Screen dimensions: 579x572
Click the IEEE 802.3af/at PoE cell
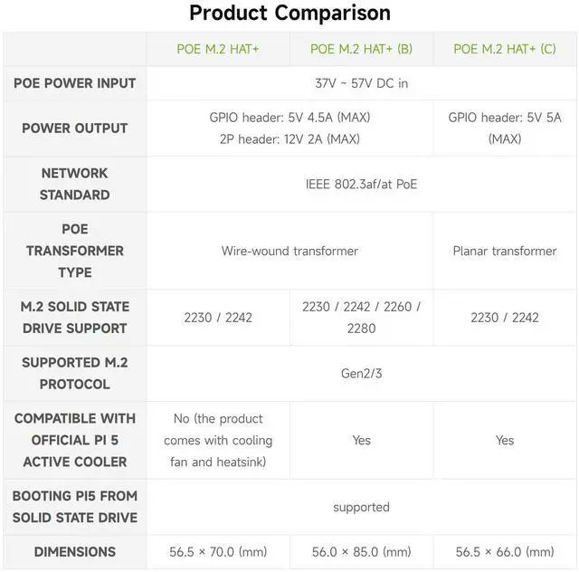(x=361, y=184)
